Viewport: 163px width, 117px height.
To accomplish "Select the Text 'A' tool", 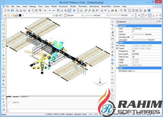I will pyautogui.click(x=4, y=80).
